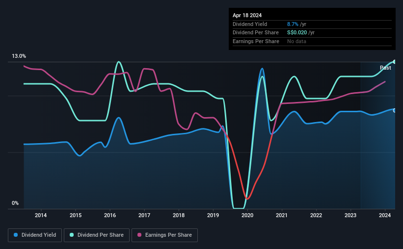The height and width of the screenshot is (249, 403).
Task: Click the 13.0% y-axis label
Action: point(19,56)
